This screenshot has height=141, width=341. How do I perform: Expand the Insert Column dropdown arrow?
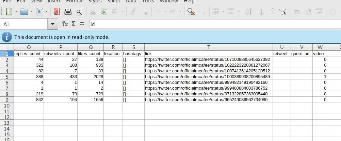238,11
